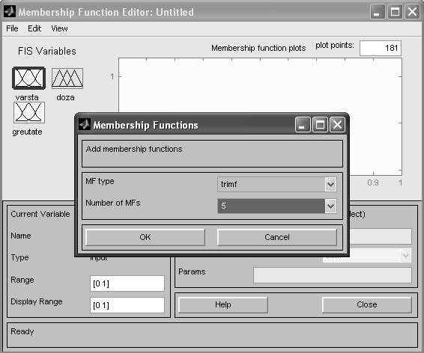Expand the Number of MFs dropdown
The height and width of the screenshot is (353, 424).
[x=330, y=206]
